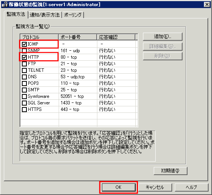Click the プロトコル column header
This screenshot has width=212, height=195.
tap(39, 37)
